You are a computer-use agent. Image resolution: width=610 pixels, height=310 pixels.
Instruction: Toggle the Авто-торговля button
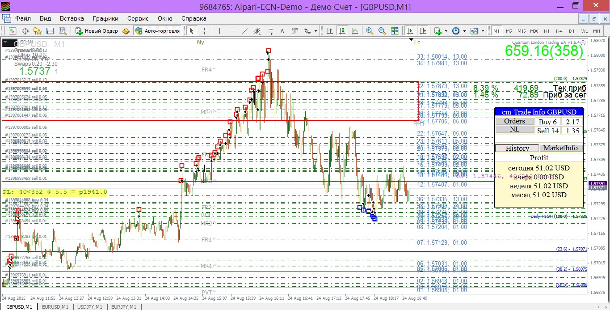point(157,31)
